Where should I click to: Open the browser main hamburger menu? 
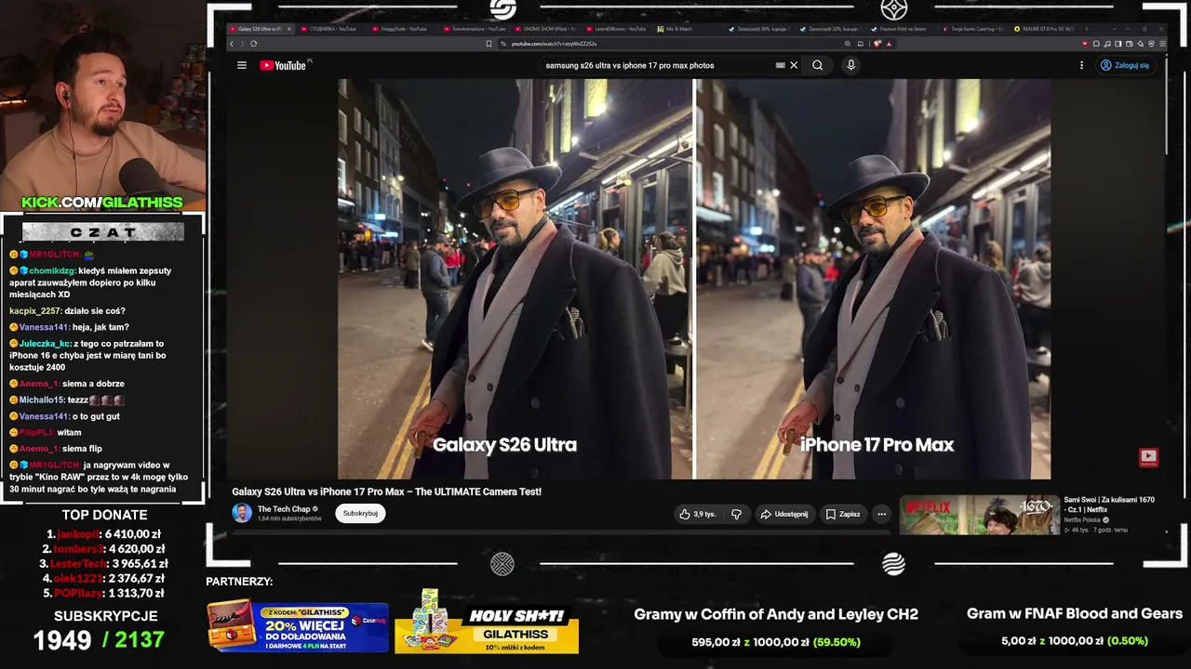(1163, 44)
